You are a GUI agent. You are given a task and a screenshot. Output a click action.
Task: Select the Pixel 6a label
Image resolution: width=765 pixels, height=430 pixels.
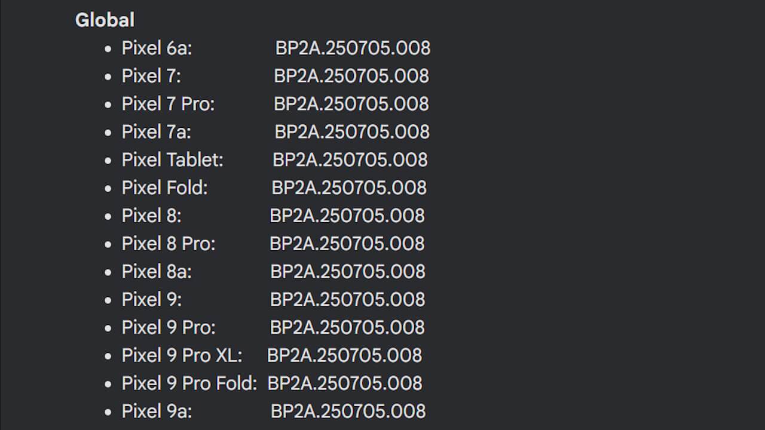[157, 48]
